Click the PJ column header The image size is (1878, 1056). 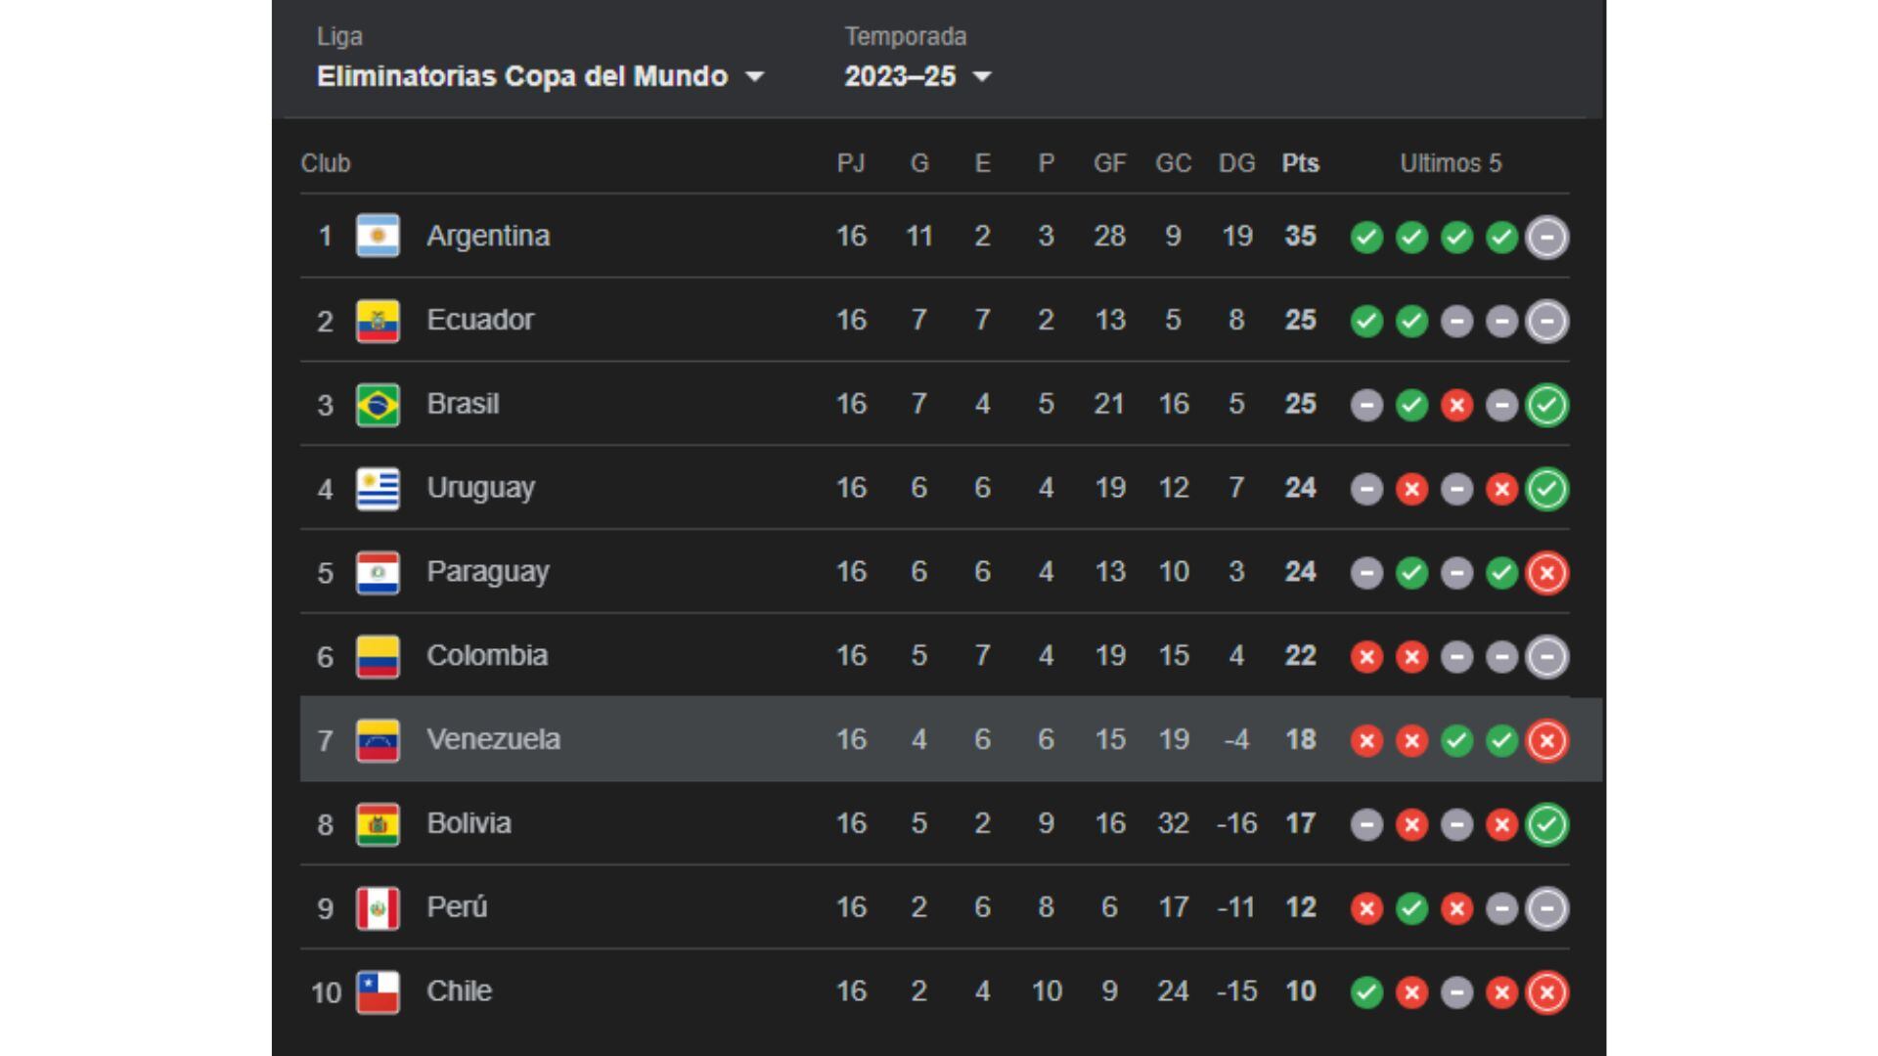coord(852,163)
